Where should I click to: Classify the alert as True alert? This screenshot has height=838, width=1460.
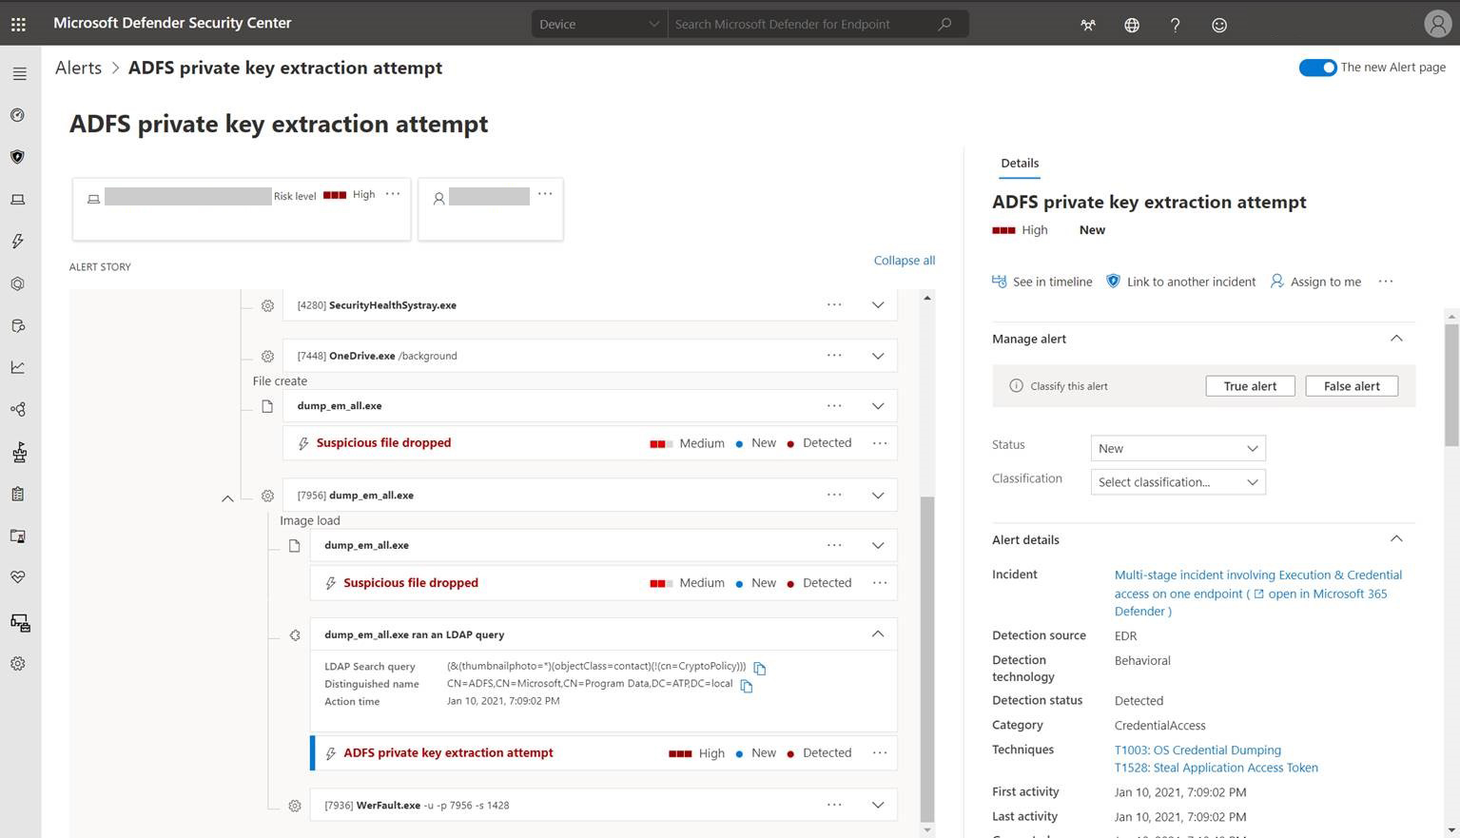(x=1250, y=385)
